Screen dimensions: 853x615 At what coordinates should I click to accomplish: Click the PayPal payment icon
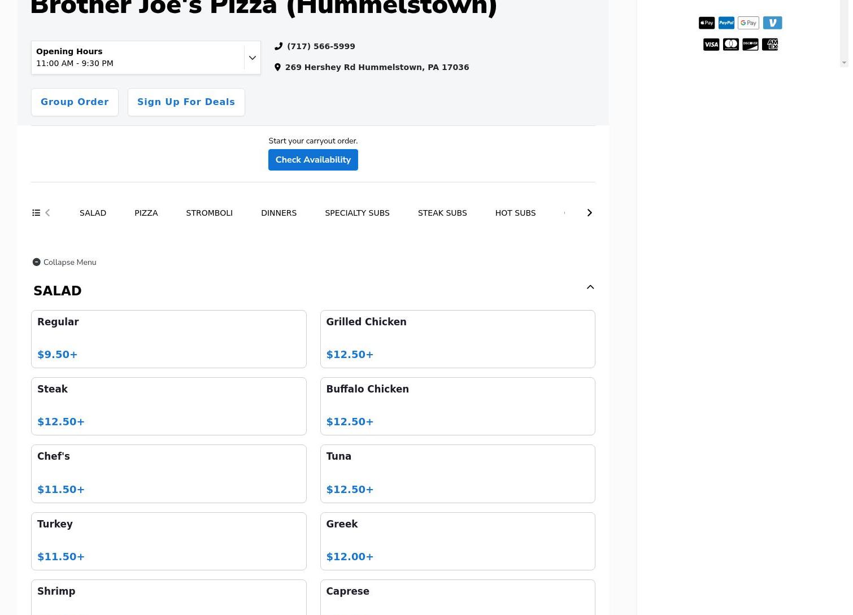[726, 23]
